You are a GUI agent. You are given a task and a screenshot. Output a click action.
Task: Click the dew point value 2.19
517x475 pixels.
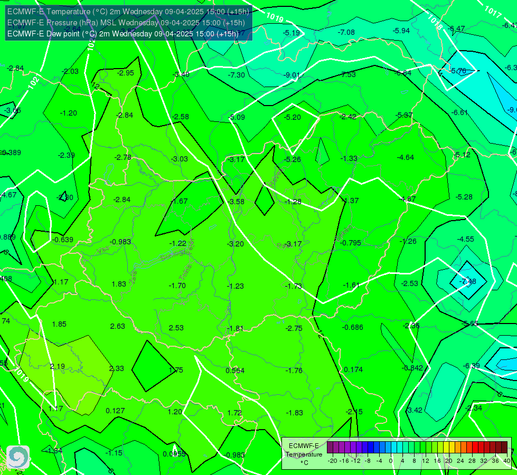[x=58, y=367]
